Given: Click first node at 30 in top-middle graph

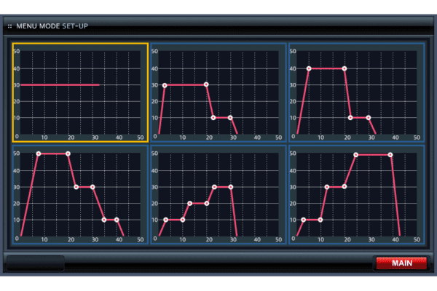Looking at the screenshot, I should pos(165,85).
